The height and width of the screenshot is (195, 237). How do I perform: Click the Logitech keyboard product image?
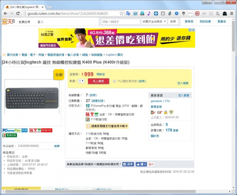(32, 98)
